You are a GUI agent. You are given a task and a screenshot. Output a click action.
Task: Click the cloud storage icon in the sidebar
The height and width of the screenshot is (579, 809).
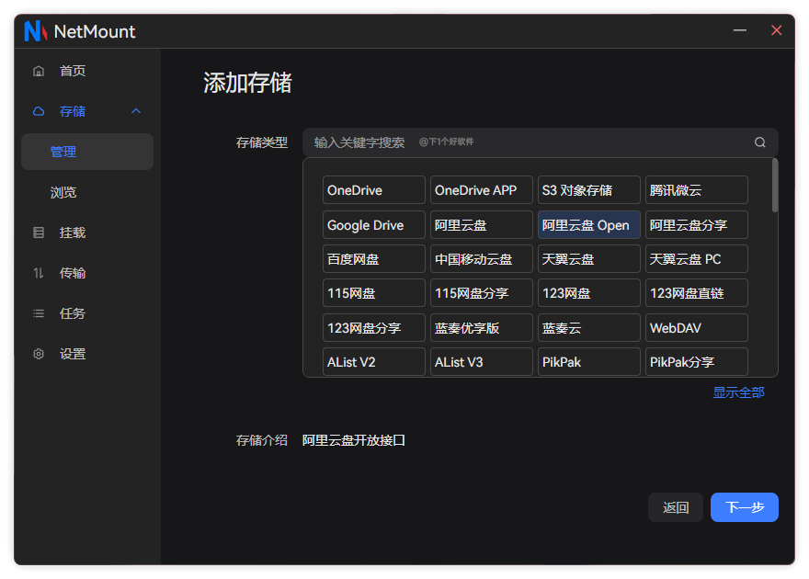pyautogui.click(x=39, y=111)
